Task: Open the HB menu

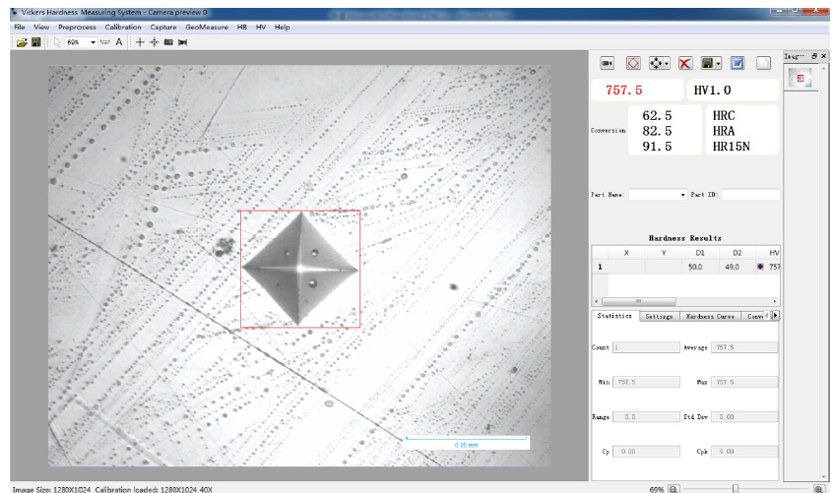Action: pos(242,28)
